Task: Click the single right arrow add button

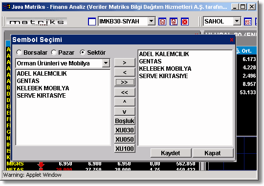Action: [x=125, y=62]
